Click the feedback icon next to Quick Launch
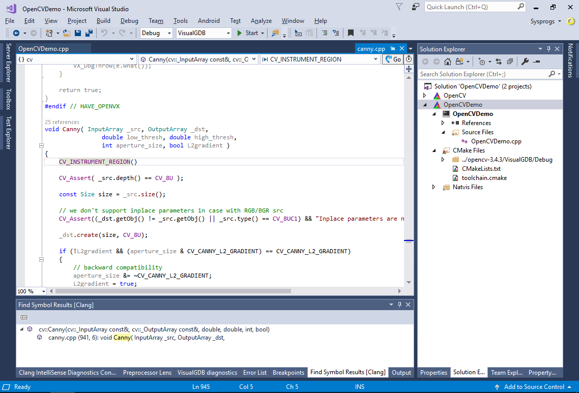The image size is (579, 393). (x=415, y=7)
